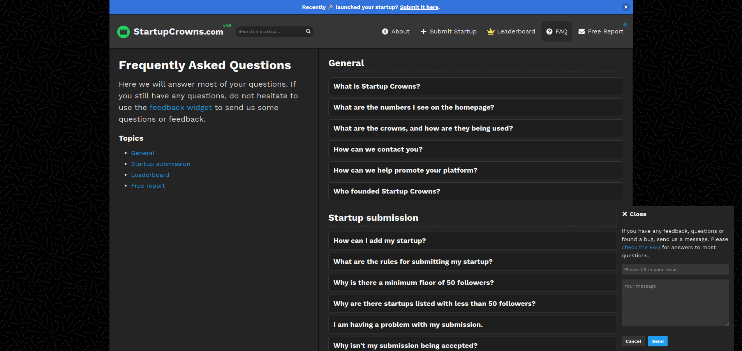Image resolution: width=742 pixels, height=351 pixels.
Task: Click the Startup submission section heading
Action: [373, 218]
